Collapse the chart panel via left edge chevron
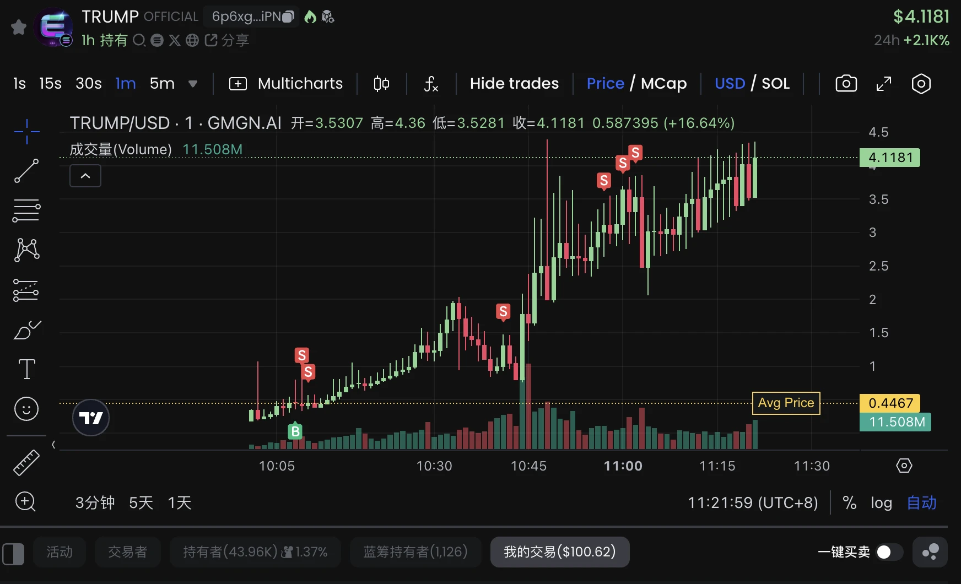The height and width of the screenshot is (584, 961). coord(53,445)
